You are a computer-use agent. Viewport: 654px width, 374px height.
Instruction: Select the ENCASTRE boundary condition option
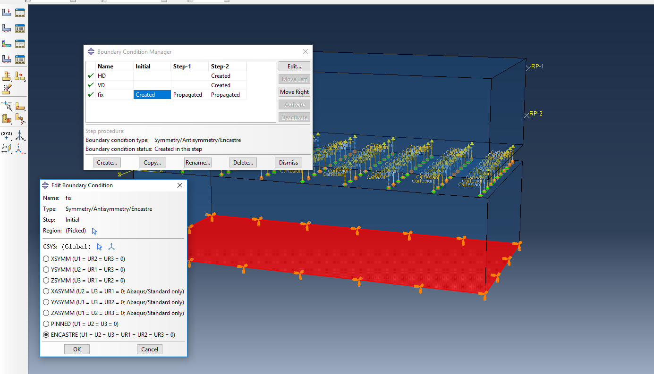[x=46, y=334]
